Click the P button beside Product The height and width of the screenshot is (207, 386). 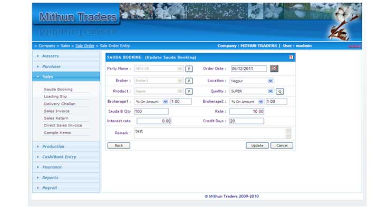[189, 92]
